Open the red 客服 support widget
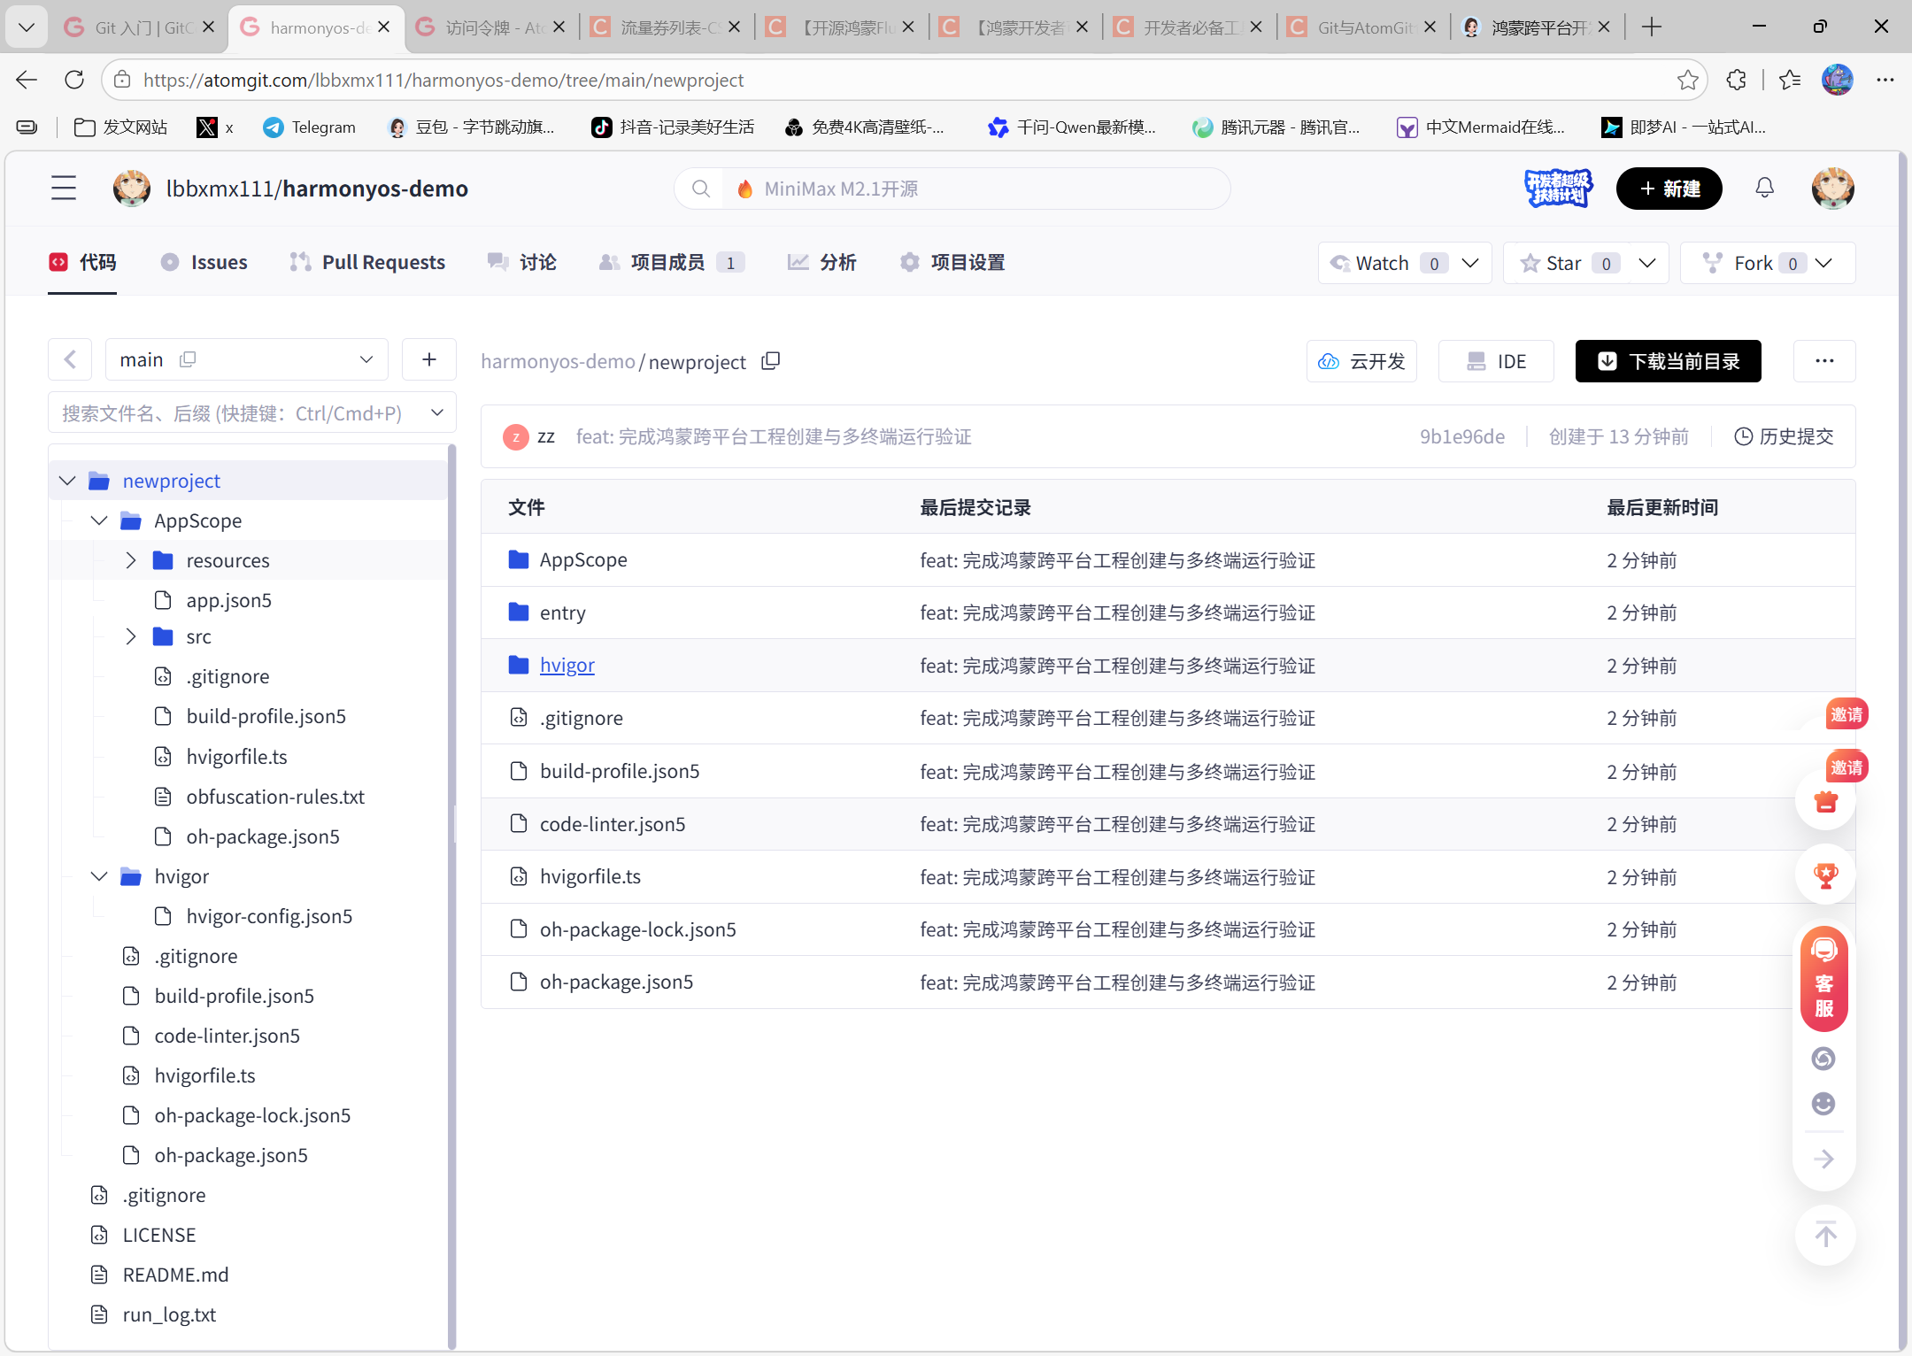Viewport: 1912px width, 1356px height. pos(1823,978)
